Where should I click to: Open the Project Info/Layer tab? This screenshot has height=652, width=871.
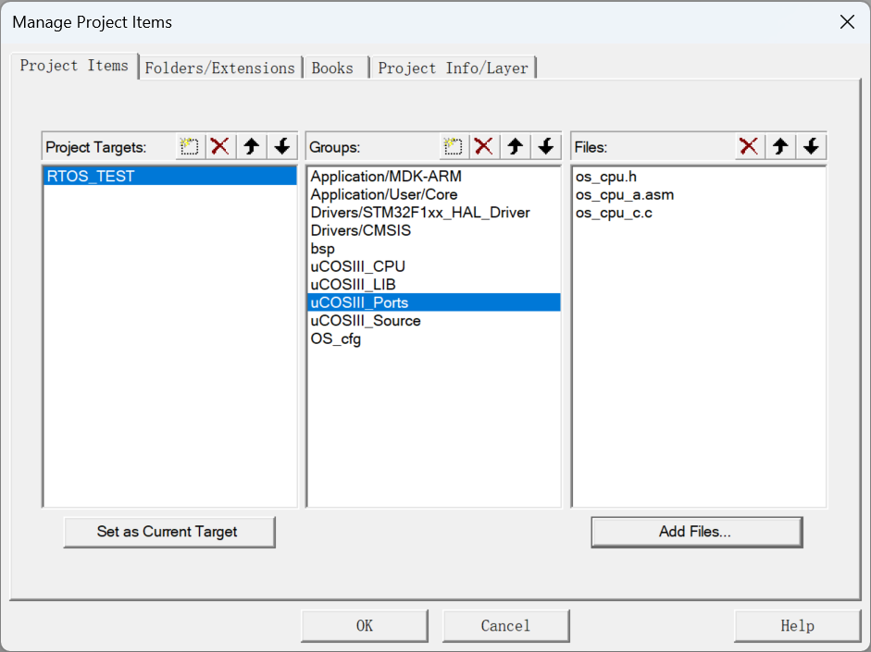(x=453, y=68)
